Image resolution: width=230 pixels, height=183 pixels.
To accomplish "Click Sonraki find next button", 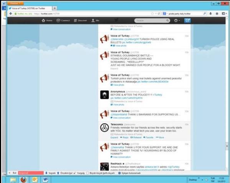I will 51,173.
